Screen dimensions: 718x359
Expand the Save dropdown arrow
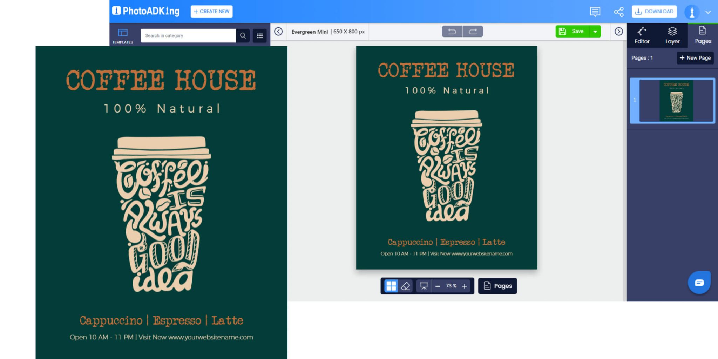[595, 32]
